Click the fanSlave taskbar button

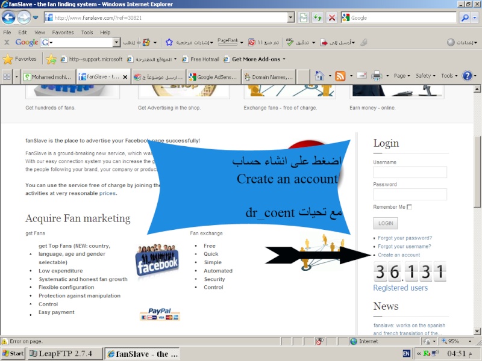(142, 354)
